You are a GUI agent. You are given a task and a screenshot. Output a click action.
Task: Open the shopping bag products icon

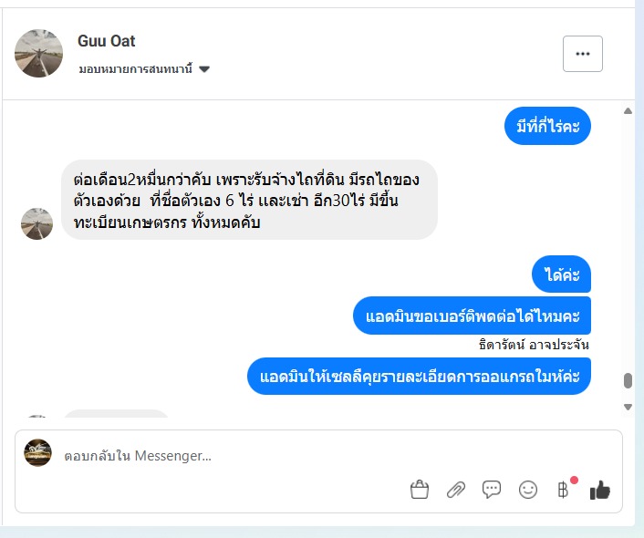[420, 490]
